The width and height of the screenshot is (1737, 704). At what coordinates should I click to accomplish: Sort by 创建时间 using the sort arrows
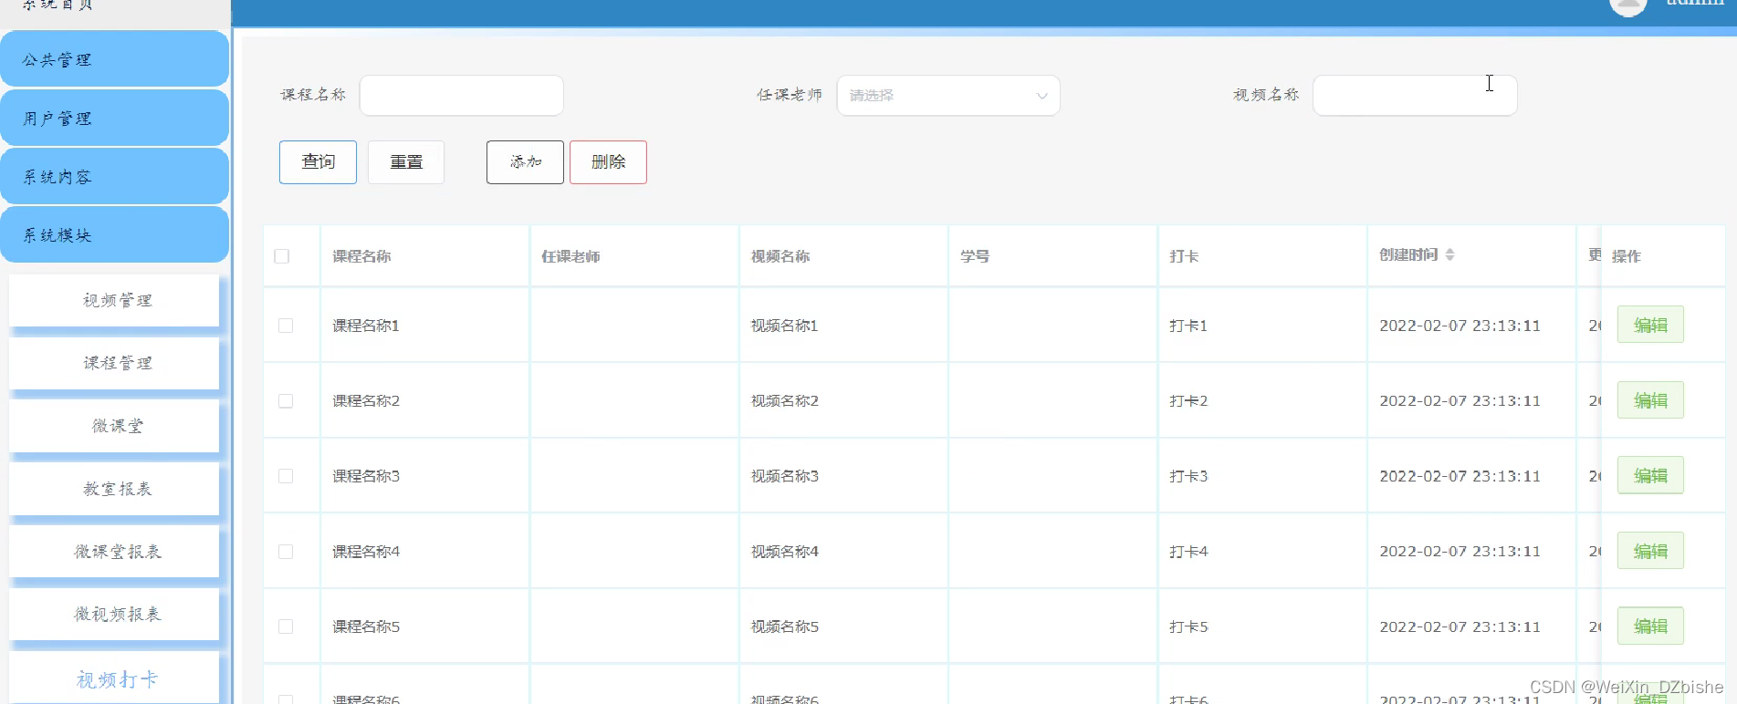pyautogui.click(x=1449, y=254)
